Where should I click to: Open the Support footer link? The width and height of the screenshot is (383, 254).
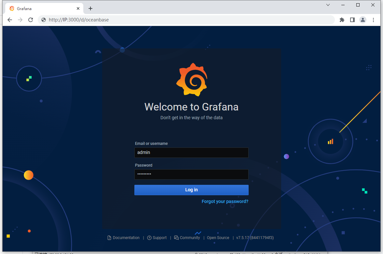point(157,238)
